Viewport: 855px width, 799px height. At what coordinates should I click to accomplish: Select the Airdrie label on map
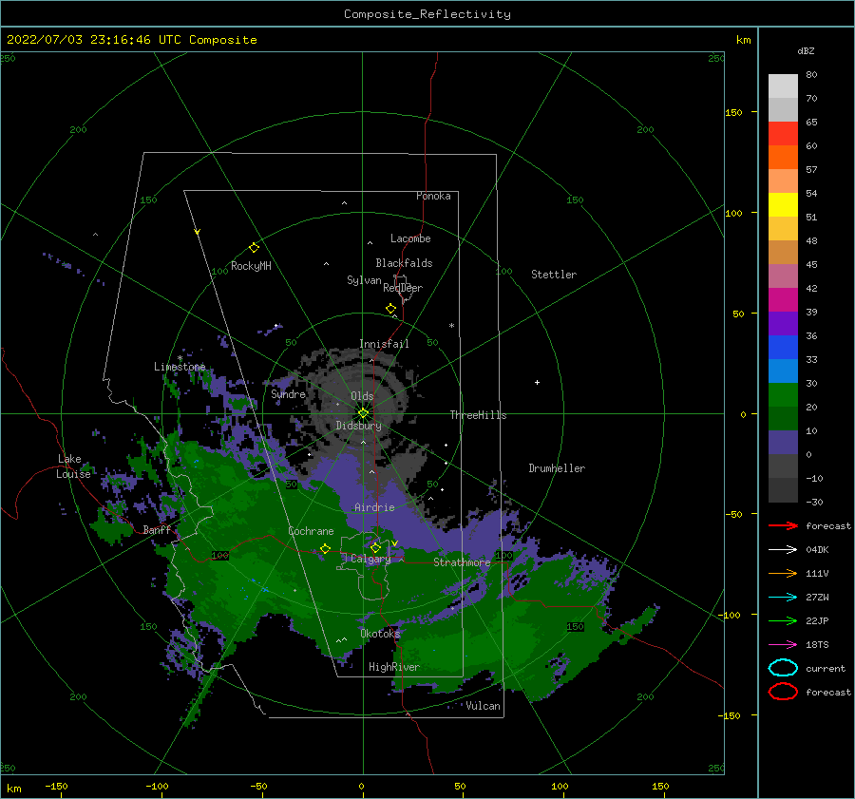click(374, 507)
